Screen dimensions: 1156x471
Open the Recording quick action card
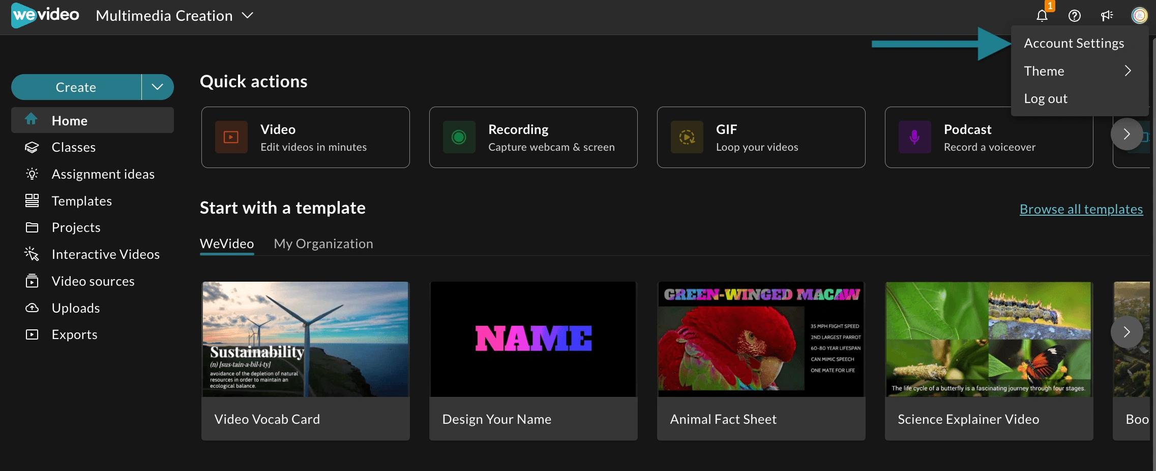(533, 137)
